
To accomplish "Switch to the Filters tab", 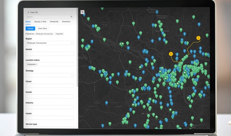I will tap(28, 22).
